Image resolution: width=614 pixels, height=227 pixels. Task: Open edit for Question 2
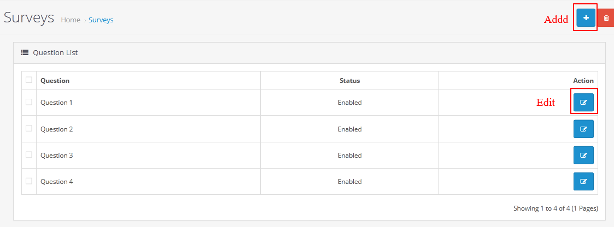point(583,129)
